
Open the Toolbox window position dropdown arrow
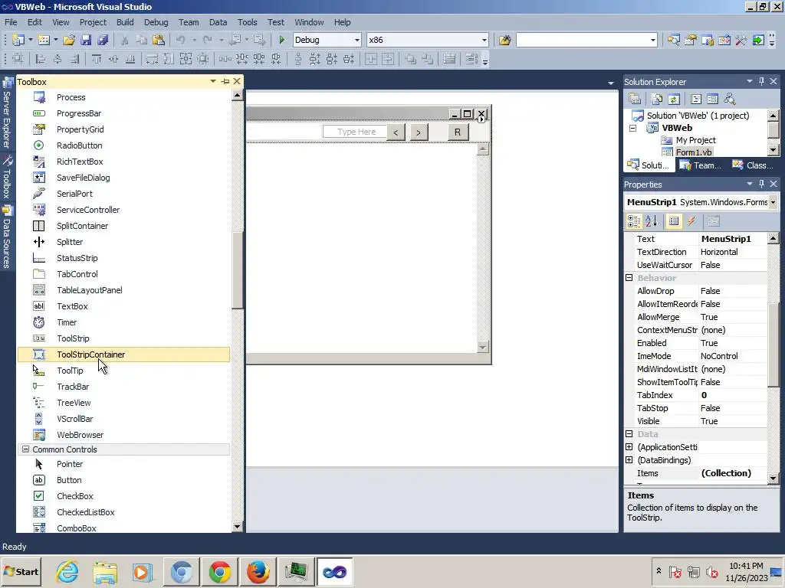(213, 81)
